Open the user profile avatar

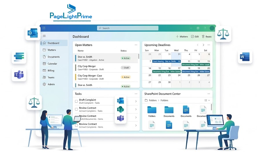coord(212,28)
